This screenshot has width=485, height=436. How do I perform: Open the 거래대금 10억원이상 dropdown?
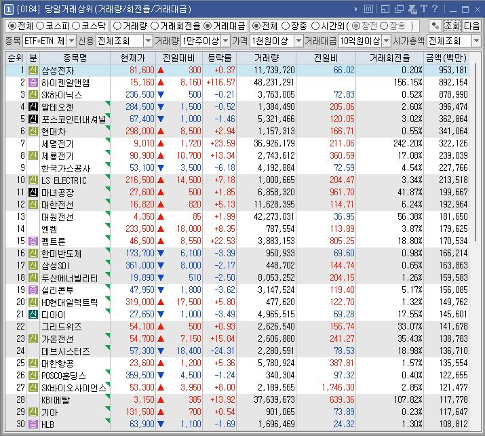[387, 41]
